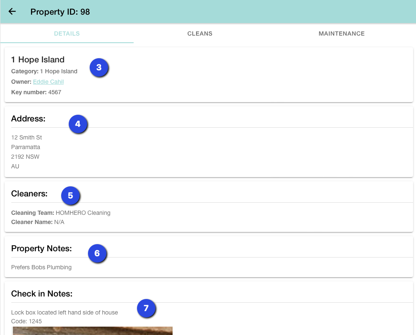Click the check-in notes photo thumbnail
416x335 pixels.
92,331
